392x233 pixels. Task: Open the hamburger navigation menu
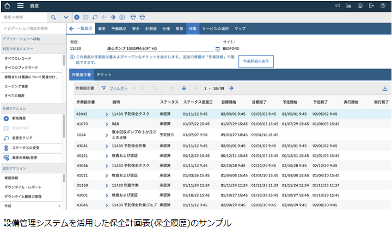click(x=20, y=5)
